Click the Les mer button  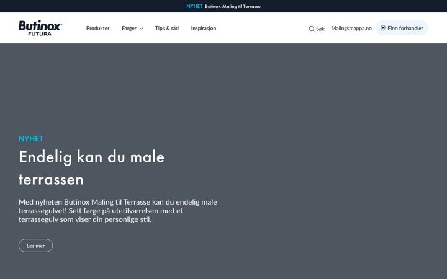click(35, 246)
